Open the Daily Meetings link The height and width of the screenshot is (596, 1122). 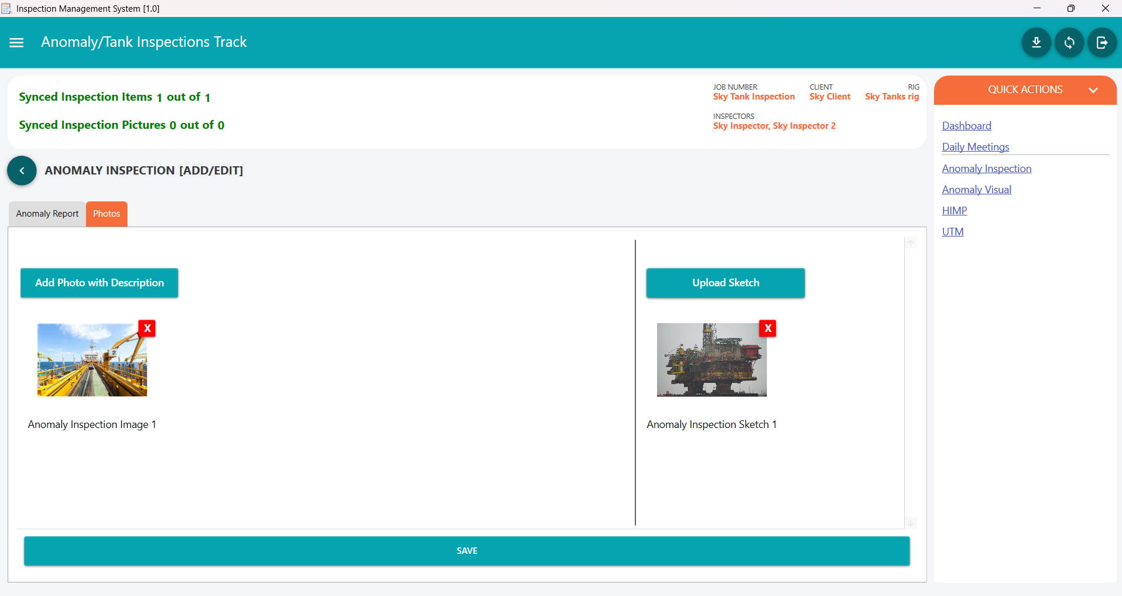pyautogui.click(x=976, y=147)
